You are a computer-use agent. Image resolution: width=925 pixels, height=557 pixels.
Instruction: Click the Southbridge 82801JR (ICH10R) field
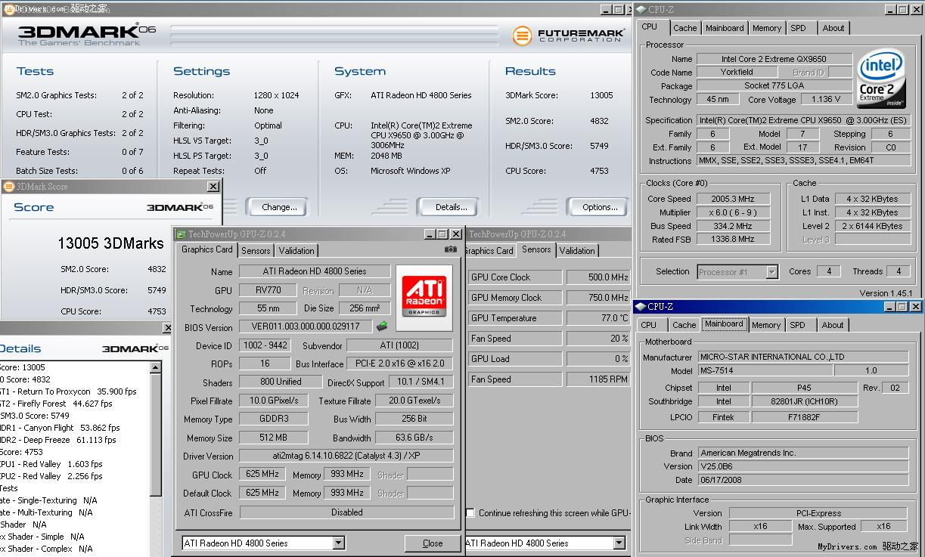click(804, 402)
